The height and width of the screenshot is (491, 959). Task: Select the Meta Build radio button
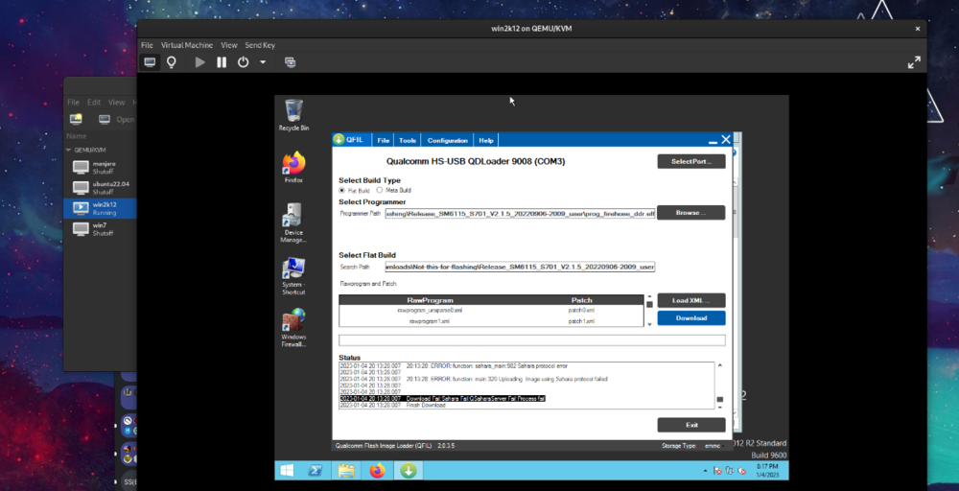point(379,190)
